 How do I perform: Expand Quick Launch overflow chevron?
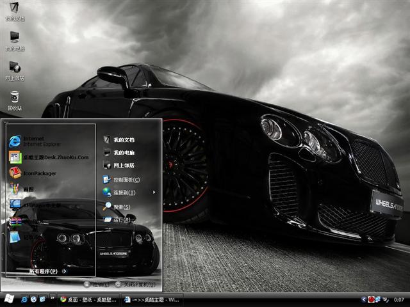tap(53, 297)
